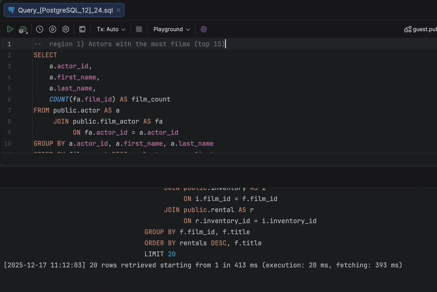Viewport: 437px width, 292px height.
Task: Place cursor on COUNT function keyword
Action: click(59, 100)
